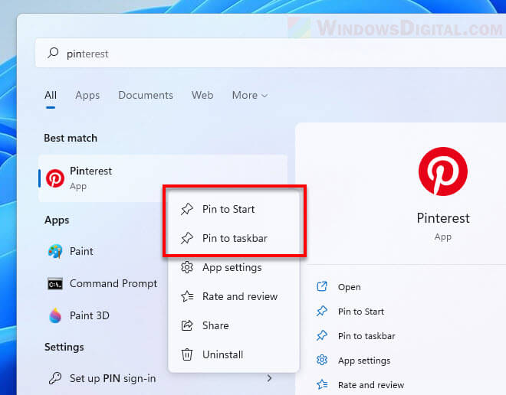Image resolution: width=506 pixels, height=395 pixels.
Task: Click the Pinterest icon in Best match
Action: (55, 178)
